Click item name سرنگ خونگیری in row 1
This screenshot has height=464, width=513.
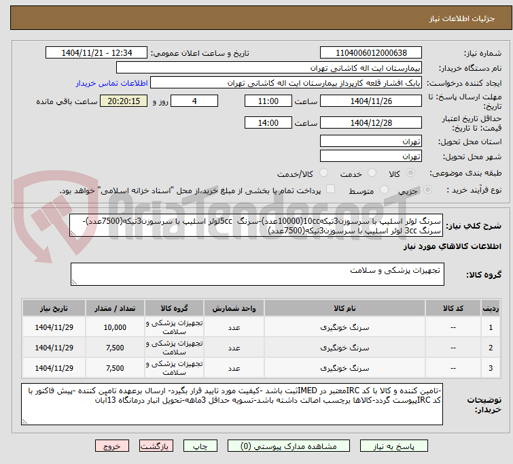pos(344,327)
